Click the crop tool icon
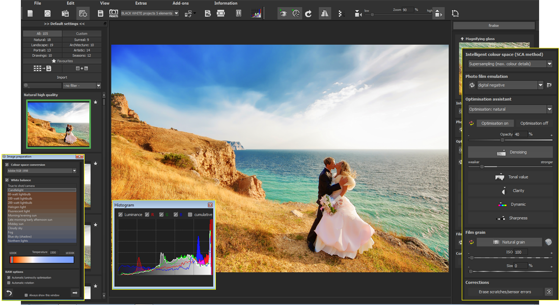The image size is (560, 305). click(455, 14)
